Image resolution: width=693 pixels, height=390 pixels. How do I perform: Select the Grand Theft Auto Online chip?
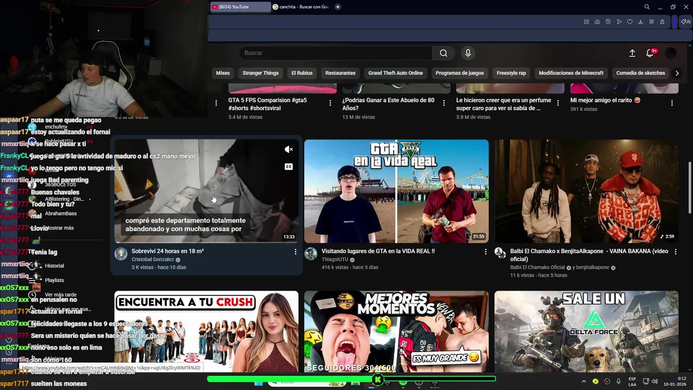[x=395, y=73]
